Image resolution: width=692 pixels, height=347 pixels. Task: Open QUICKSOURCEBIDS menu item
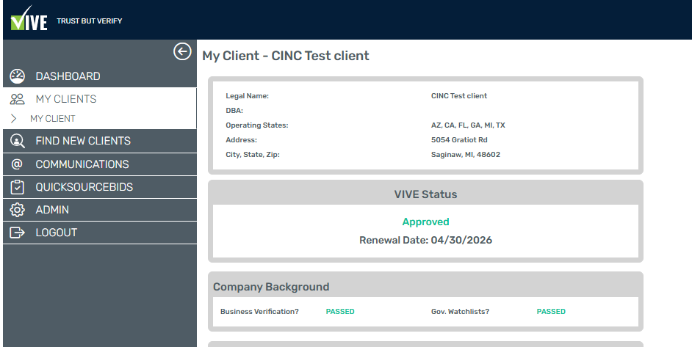(100, 187)
